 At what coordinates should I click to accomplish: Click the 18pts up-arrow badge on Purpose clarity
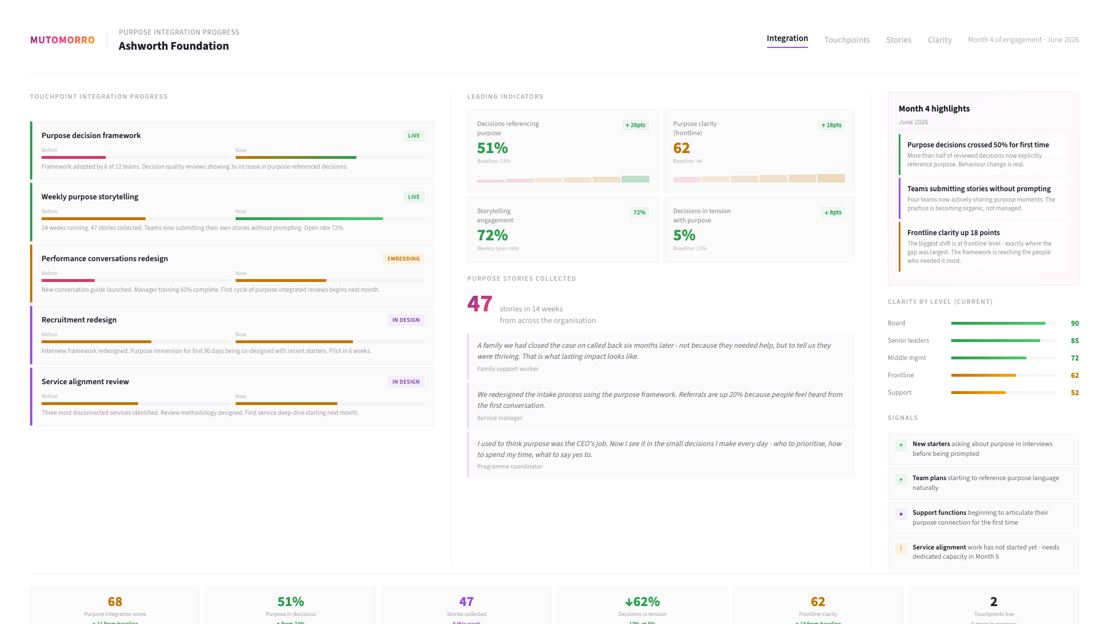pyautogui.click(x=831, y=125)
